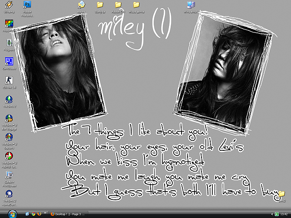This screenshot has width=291, height=218.
Task: Expand the Quick Launch overflow chevron
Action: (45, 213)
